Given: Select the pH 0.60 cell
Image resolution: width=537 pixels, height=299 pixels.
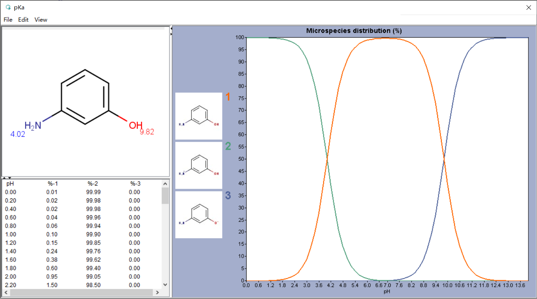Looking at the screenshot, I should [10, 217].
